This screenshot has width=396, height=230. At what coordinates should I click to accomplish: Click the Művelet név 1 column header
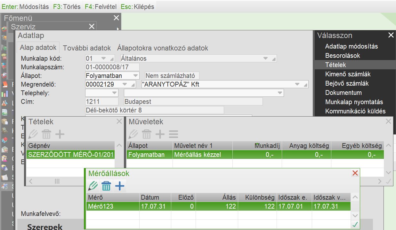(x=203, y=145)
